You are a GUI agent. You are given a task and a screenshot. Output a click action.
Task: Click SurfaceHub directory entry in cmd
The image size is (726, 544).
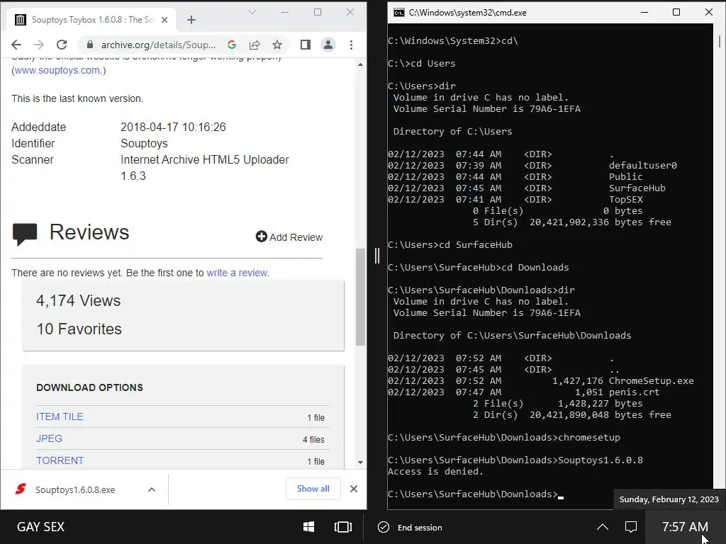coord(637,188)
